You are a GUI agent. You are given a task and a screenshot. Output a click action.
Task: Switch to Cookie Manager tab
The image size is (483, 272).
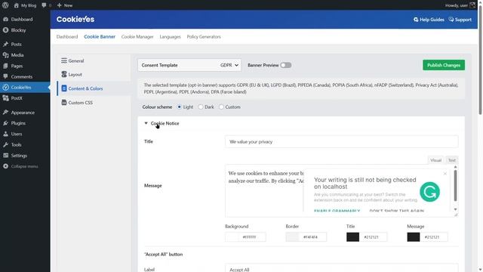137,37
